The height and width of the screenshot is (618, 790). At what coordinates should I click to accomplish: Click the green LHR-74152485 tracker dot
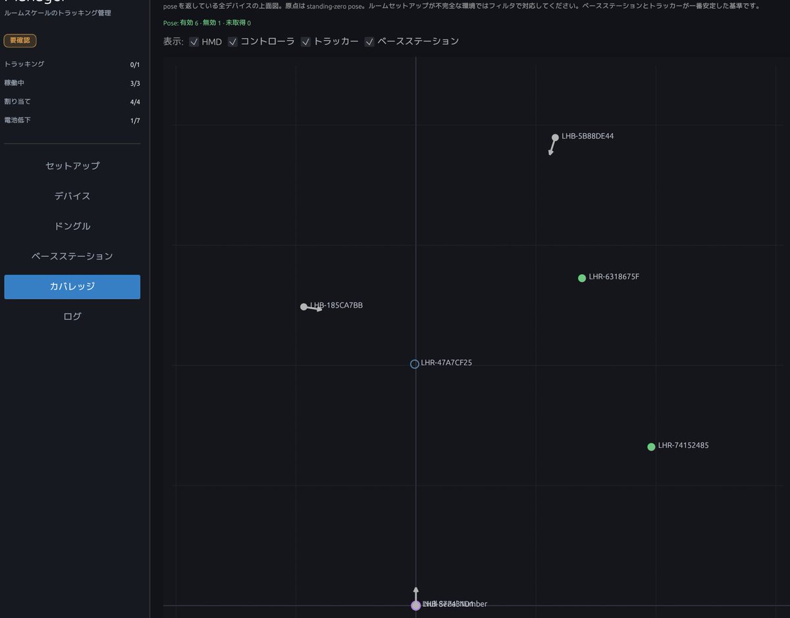(651, 447)
